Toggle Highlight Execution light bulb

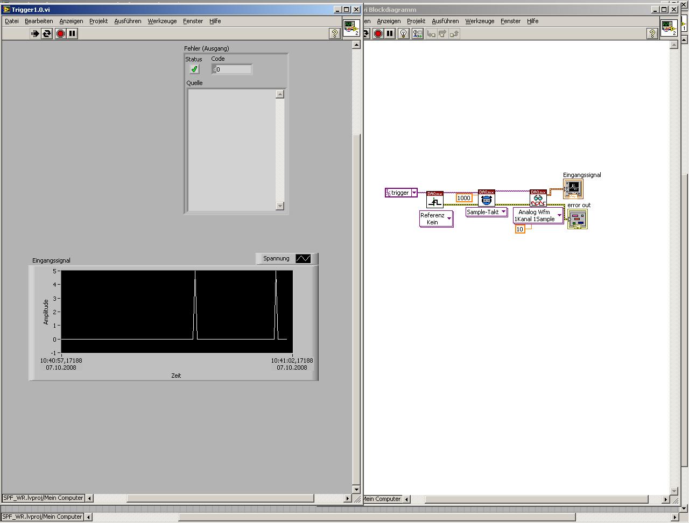[x=403, y=33]
